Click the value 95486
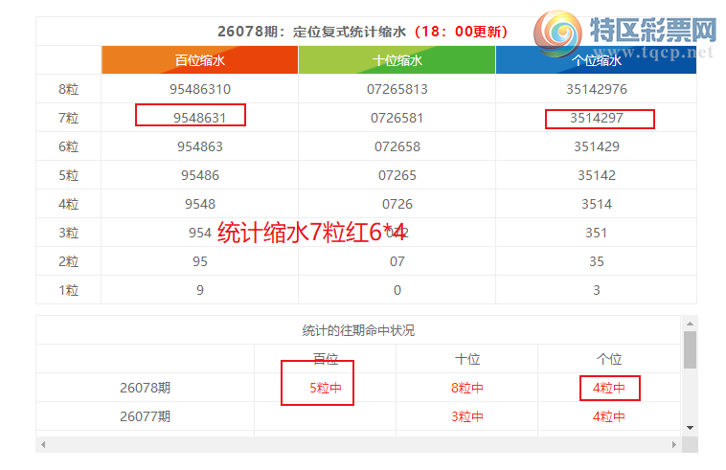The width and height of the screenshot is (726, 470). click(200, 175)
